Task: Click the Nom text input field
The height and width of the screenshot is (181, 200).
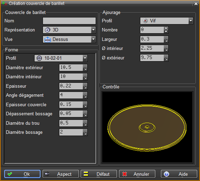Action: pos(69,21)
